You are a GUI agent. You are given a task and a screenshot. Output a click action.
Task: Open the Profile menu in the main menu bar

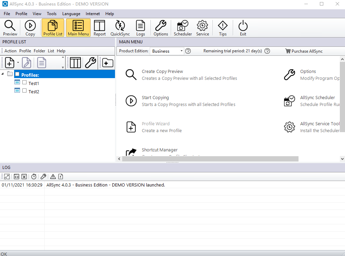pos(21,14)
